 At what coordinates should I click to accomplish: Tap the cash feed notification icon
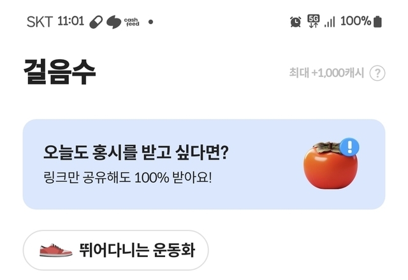132,22
